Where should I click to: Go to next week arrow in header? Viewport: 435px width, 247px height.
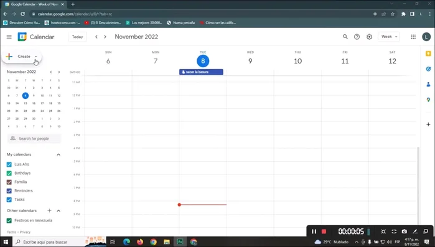point(105,37)
